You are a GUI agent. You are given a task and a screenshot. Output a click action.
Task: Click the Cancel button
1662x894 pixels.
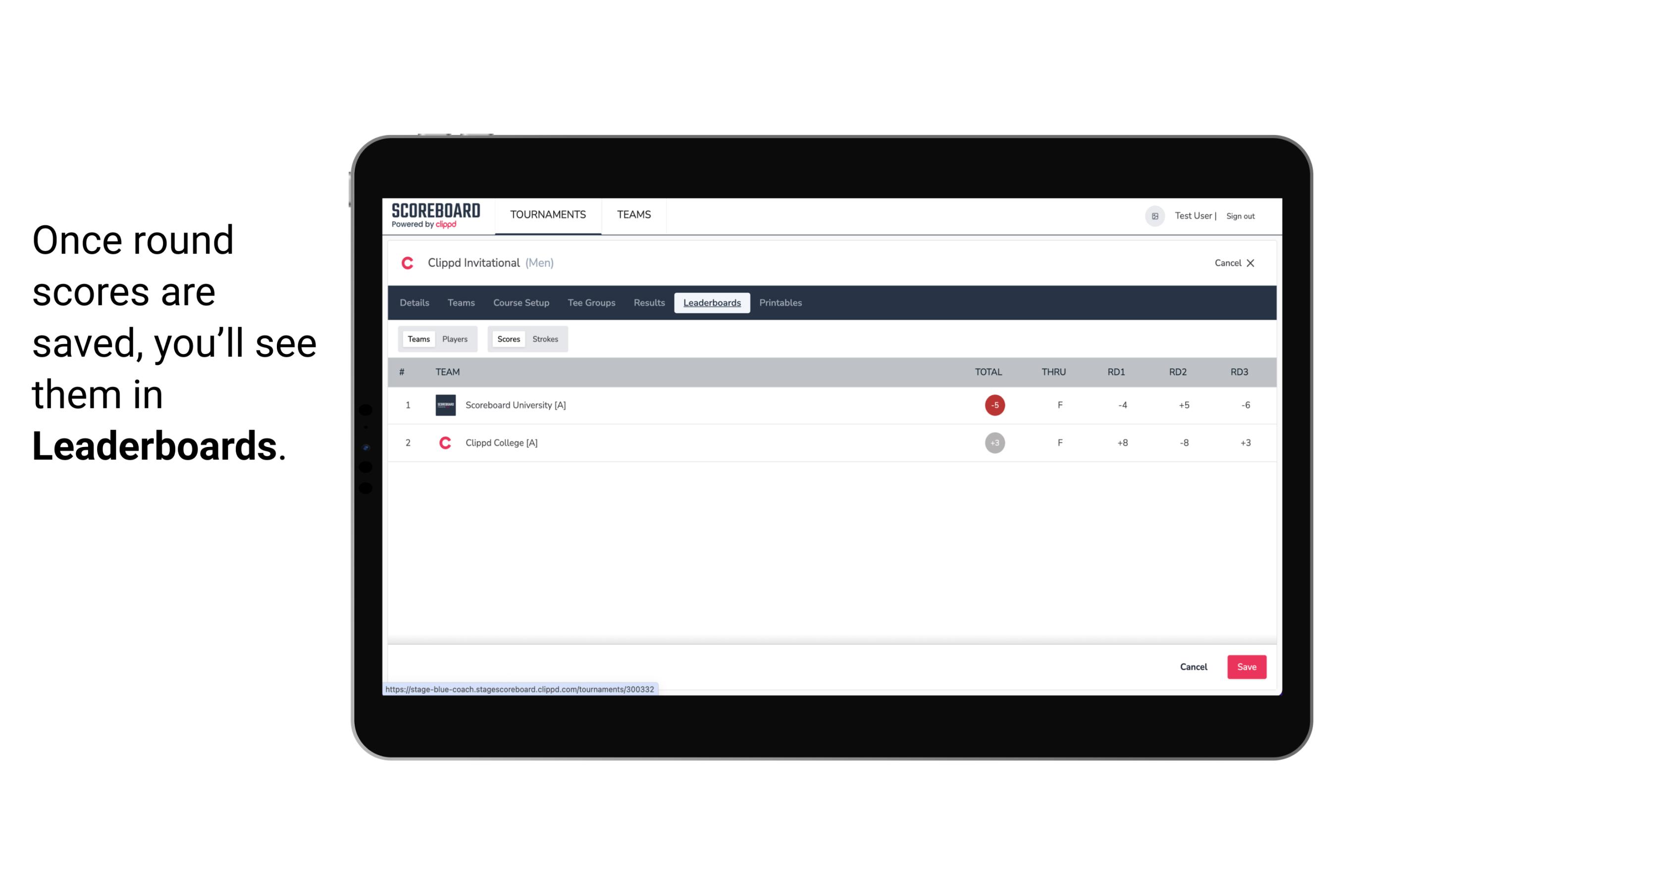tap(1193, 666)
